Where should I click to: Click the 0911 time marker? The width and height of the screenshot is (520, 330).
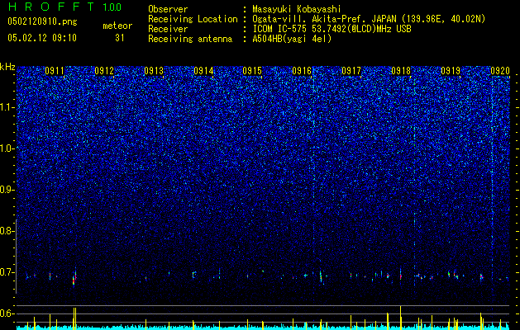click(55, 71)
